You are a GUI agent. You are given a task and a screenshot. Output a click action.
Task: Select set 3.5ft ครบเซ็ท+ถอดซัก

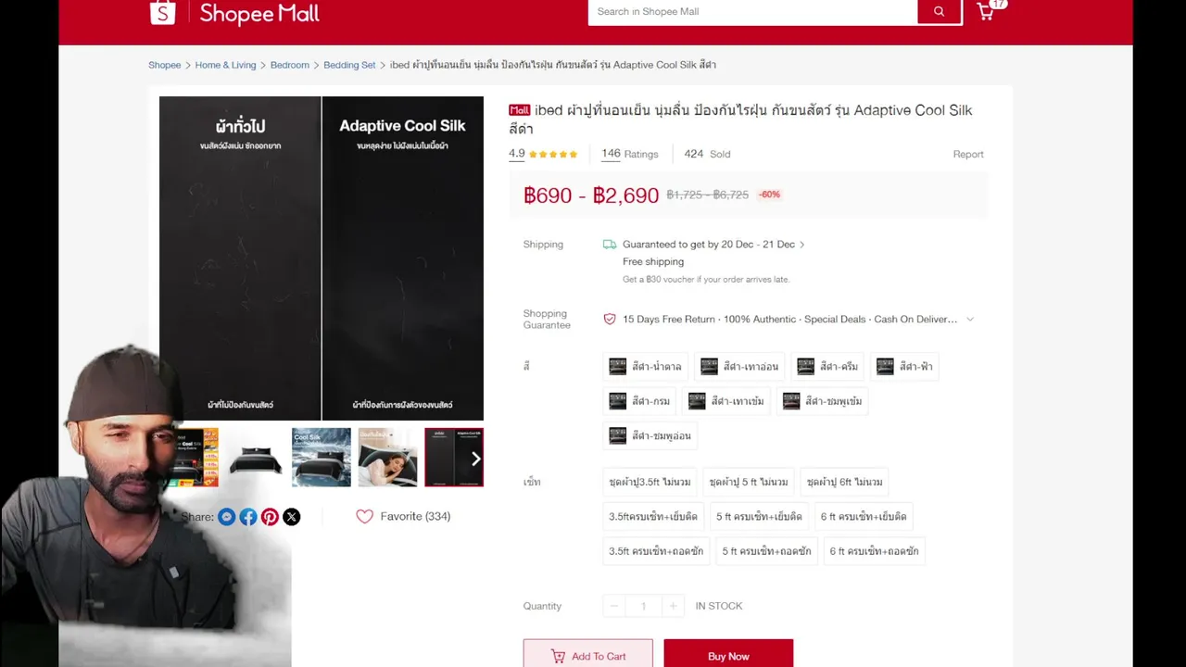click(656, 551)
